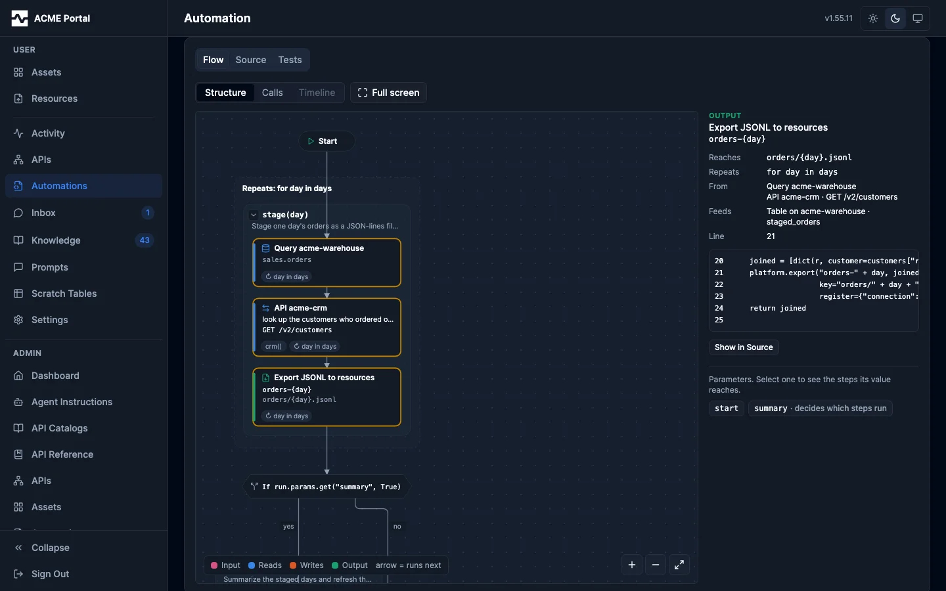The width and height of the screenshot is (946, 591).
Task: Select the Export JSONL to resources step
Action: (x=327, y=397)
